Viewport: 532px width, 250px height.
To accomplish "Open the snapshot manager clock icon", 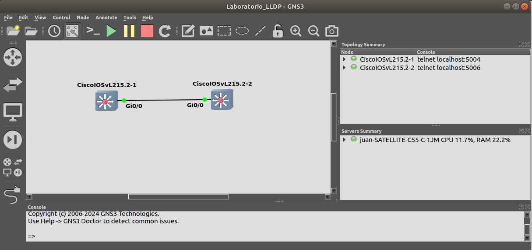I will [54, 31].
